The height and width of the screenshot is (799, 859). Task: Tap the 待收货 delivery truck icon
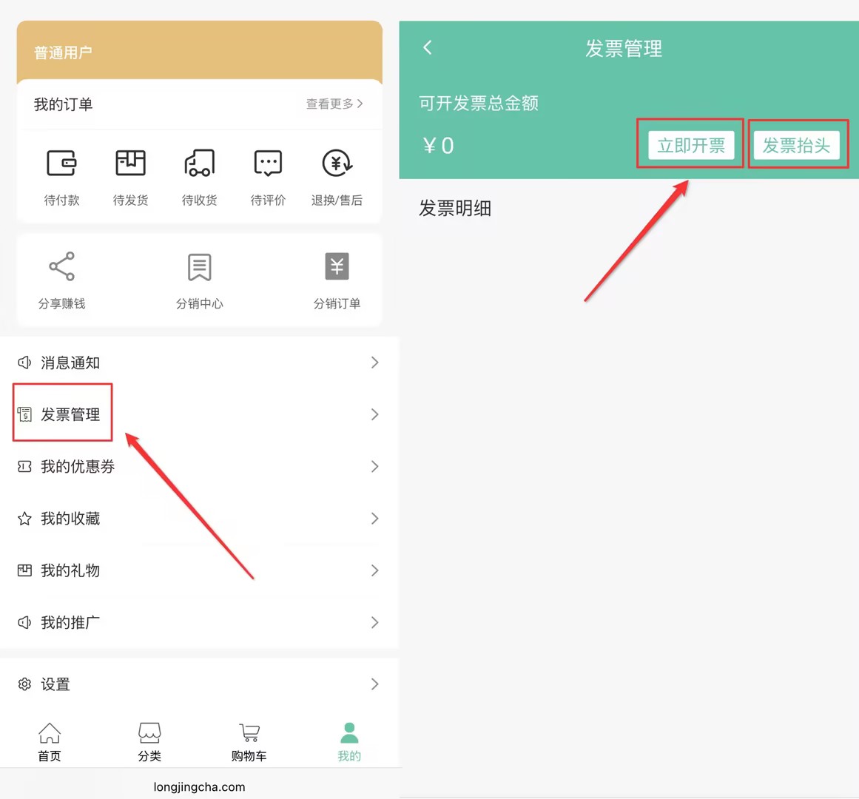click(199, 163)
